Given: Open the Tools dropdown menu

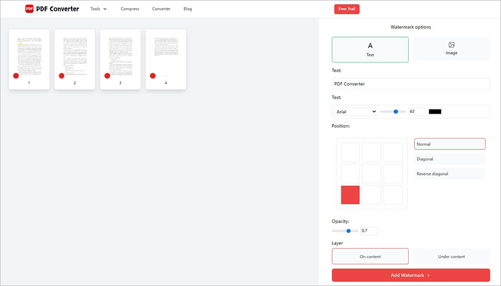Looking at the screenshot, I should click(98, 9).
